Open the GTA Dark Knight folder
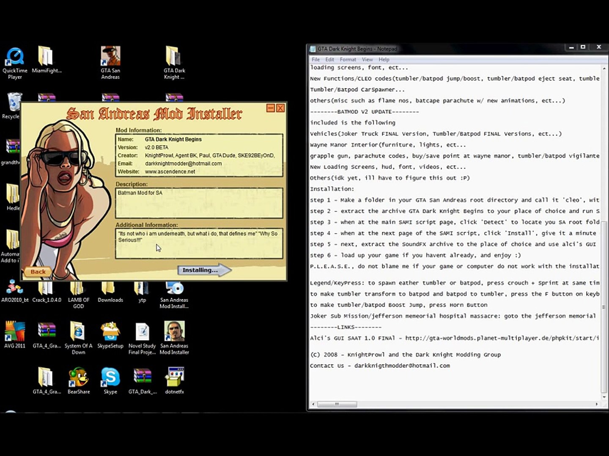Viewport: 609px width, 456px height. 174,63
